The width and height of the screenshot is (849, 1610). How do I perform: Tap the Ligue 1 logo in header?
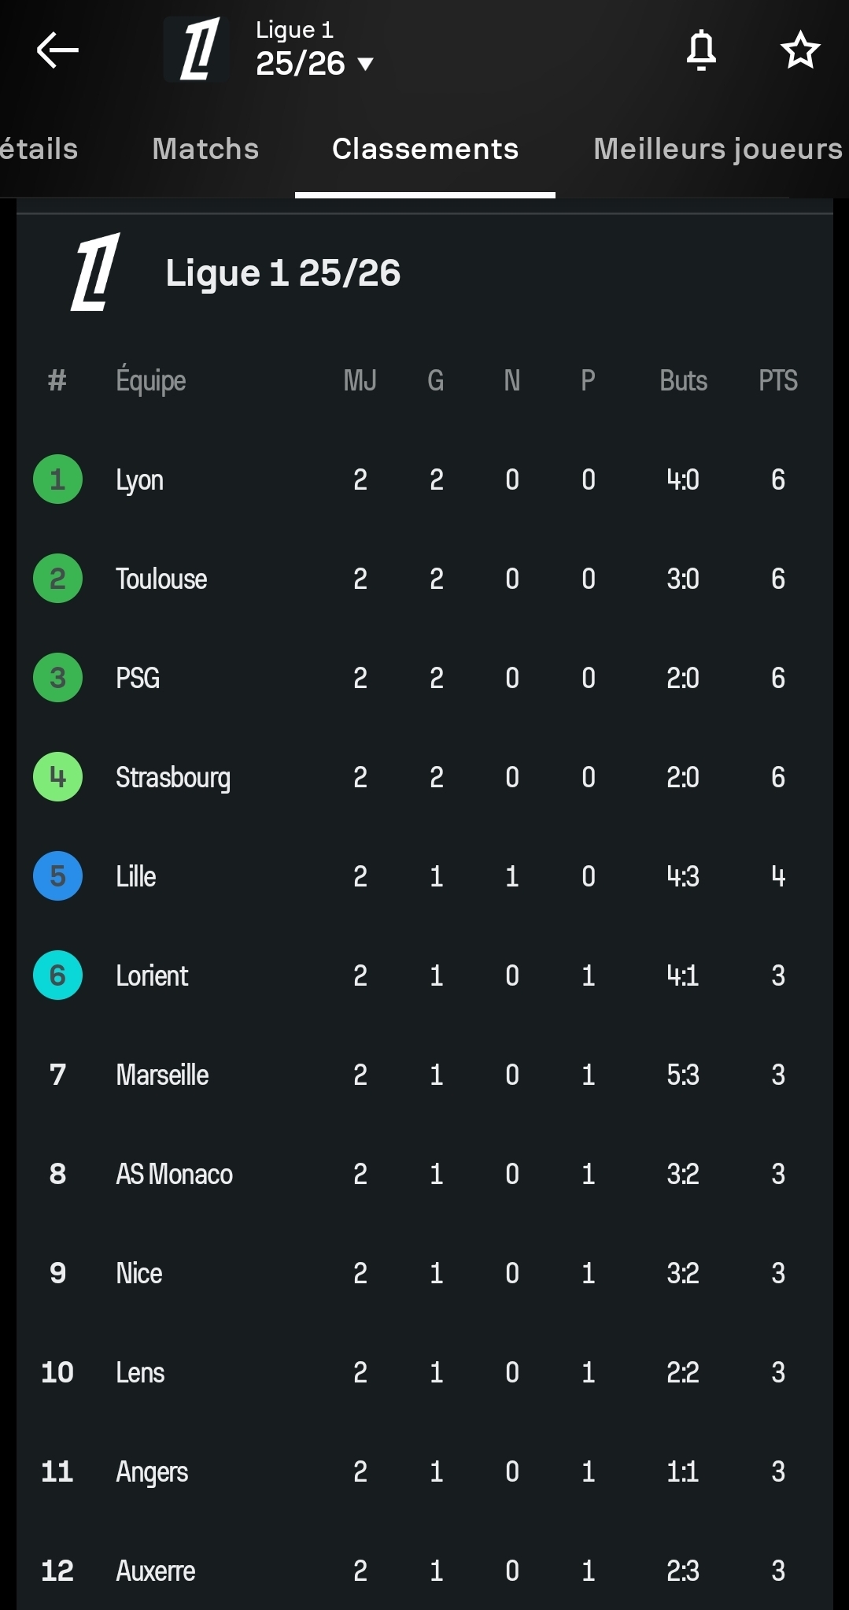click(x=197, y=50)
